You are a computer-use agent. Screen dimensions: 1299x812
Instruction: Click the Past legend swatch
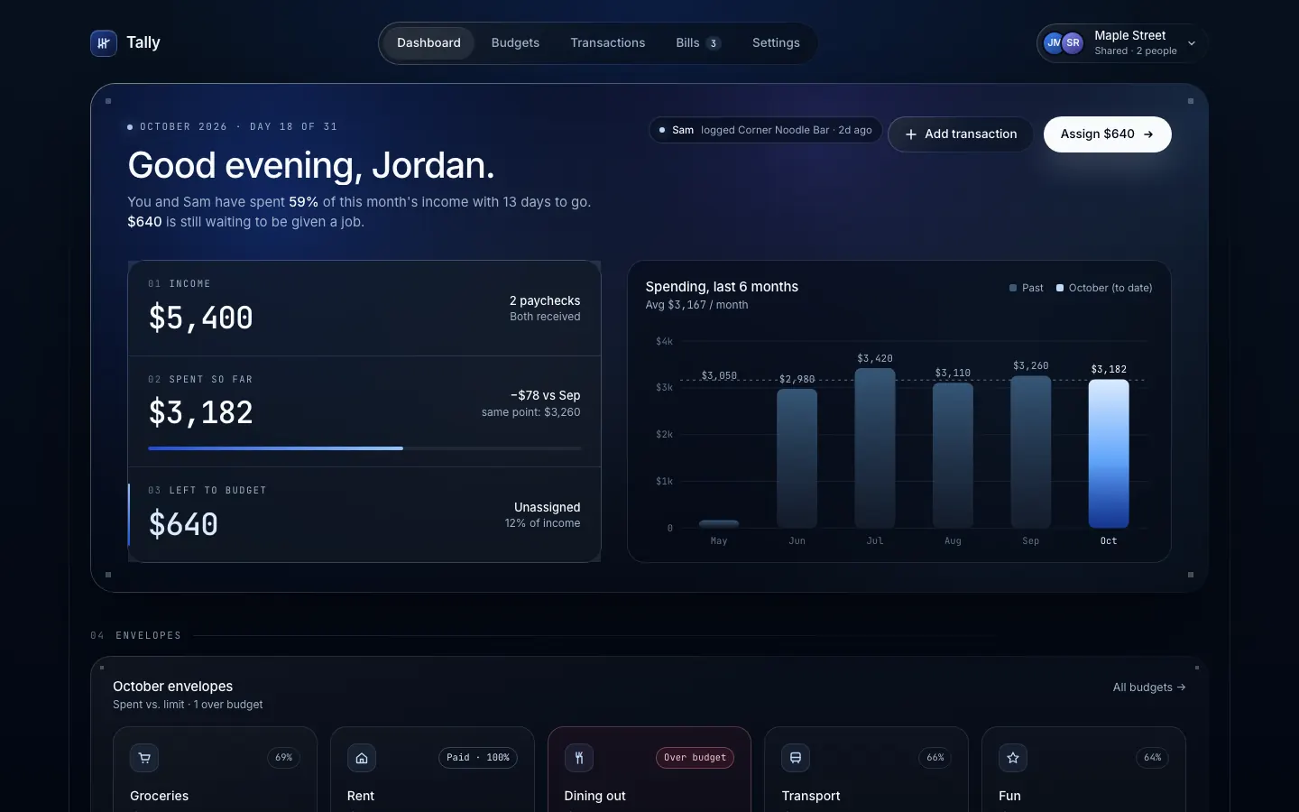(1013, 288)
